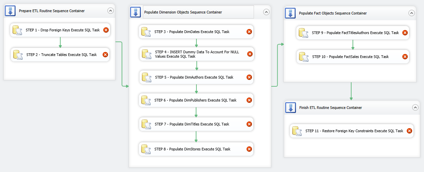Select the STEP 7 Populate DimTitles task icon
424x172 pixels.
146,124
